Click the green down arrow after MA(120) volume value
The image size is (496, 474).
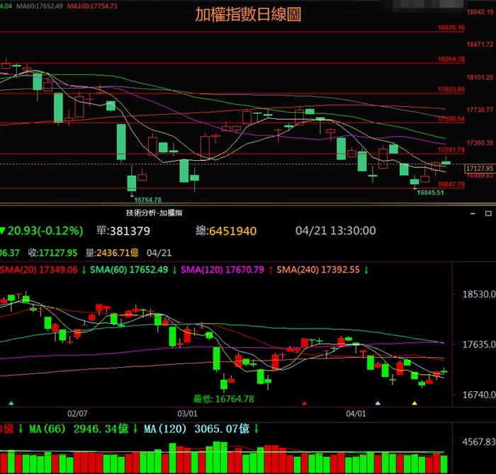pos(256,429)
